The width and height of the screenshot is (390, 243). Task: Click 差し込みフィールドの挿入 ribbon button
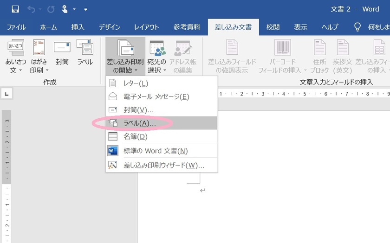(x=372, y=57)
